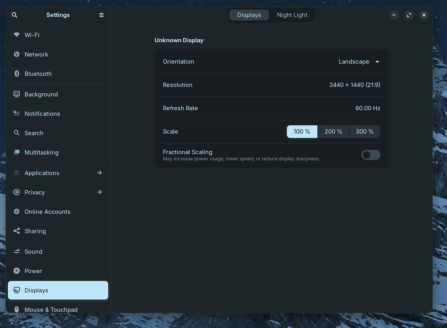Open Background settings
The width and height of the screenshot is (447, 328).
(58, 94)
